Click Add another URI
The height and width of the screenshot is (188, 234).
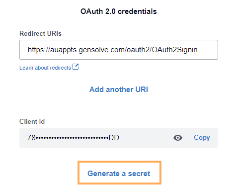[x=119, y=90]
